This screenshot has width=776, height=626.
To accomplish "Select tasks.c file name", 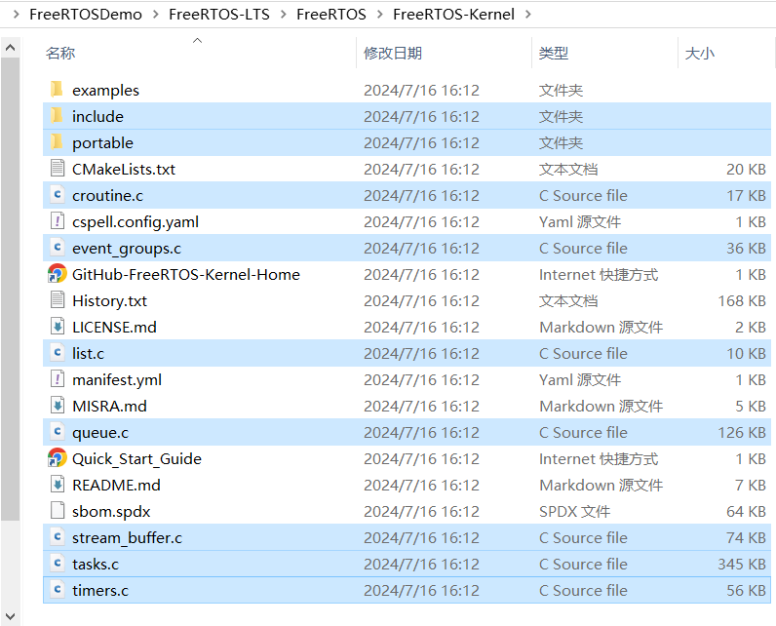I will tap(96, 564).
